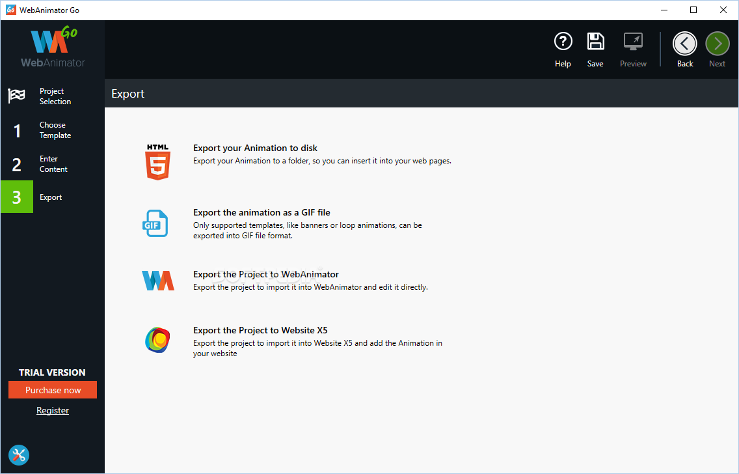
Task: Minimize the WebAnimator Go window
Action: tap(664, 10)
